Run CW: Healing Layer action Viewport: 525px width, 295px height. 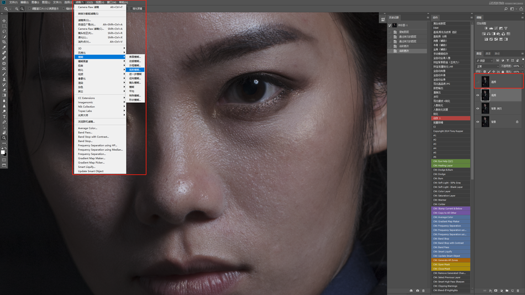[x=450, y=165]
